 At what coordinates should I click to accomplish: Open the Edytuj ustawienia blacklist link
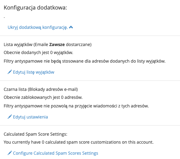tap(30, 117)
